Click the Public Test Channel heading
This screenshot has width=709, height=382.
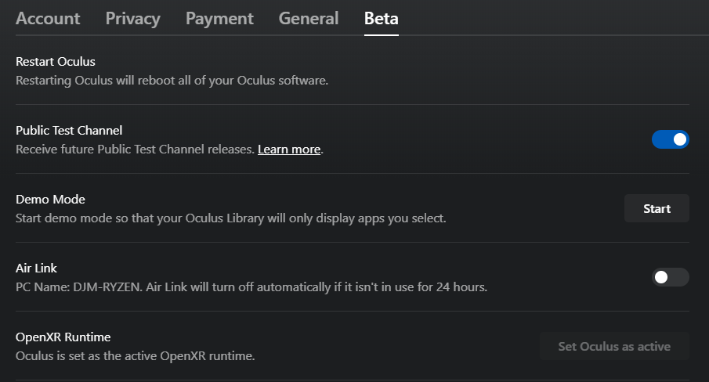(69, 130)
